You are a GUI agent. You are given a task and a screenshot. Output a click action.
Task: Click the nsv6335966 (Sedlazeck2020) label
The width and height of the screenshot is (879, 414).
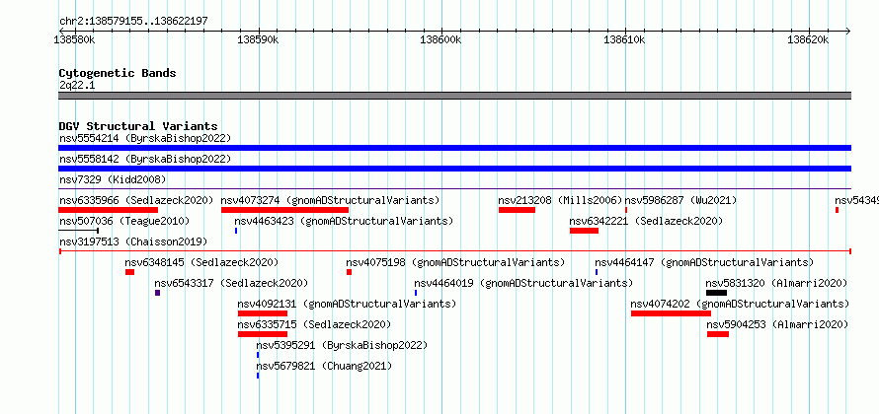[136, 200]
